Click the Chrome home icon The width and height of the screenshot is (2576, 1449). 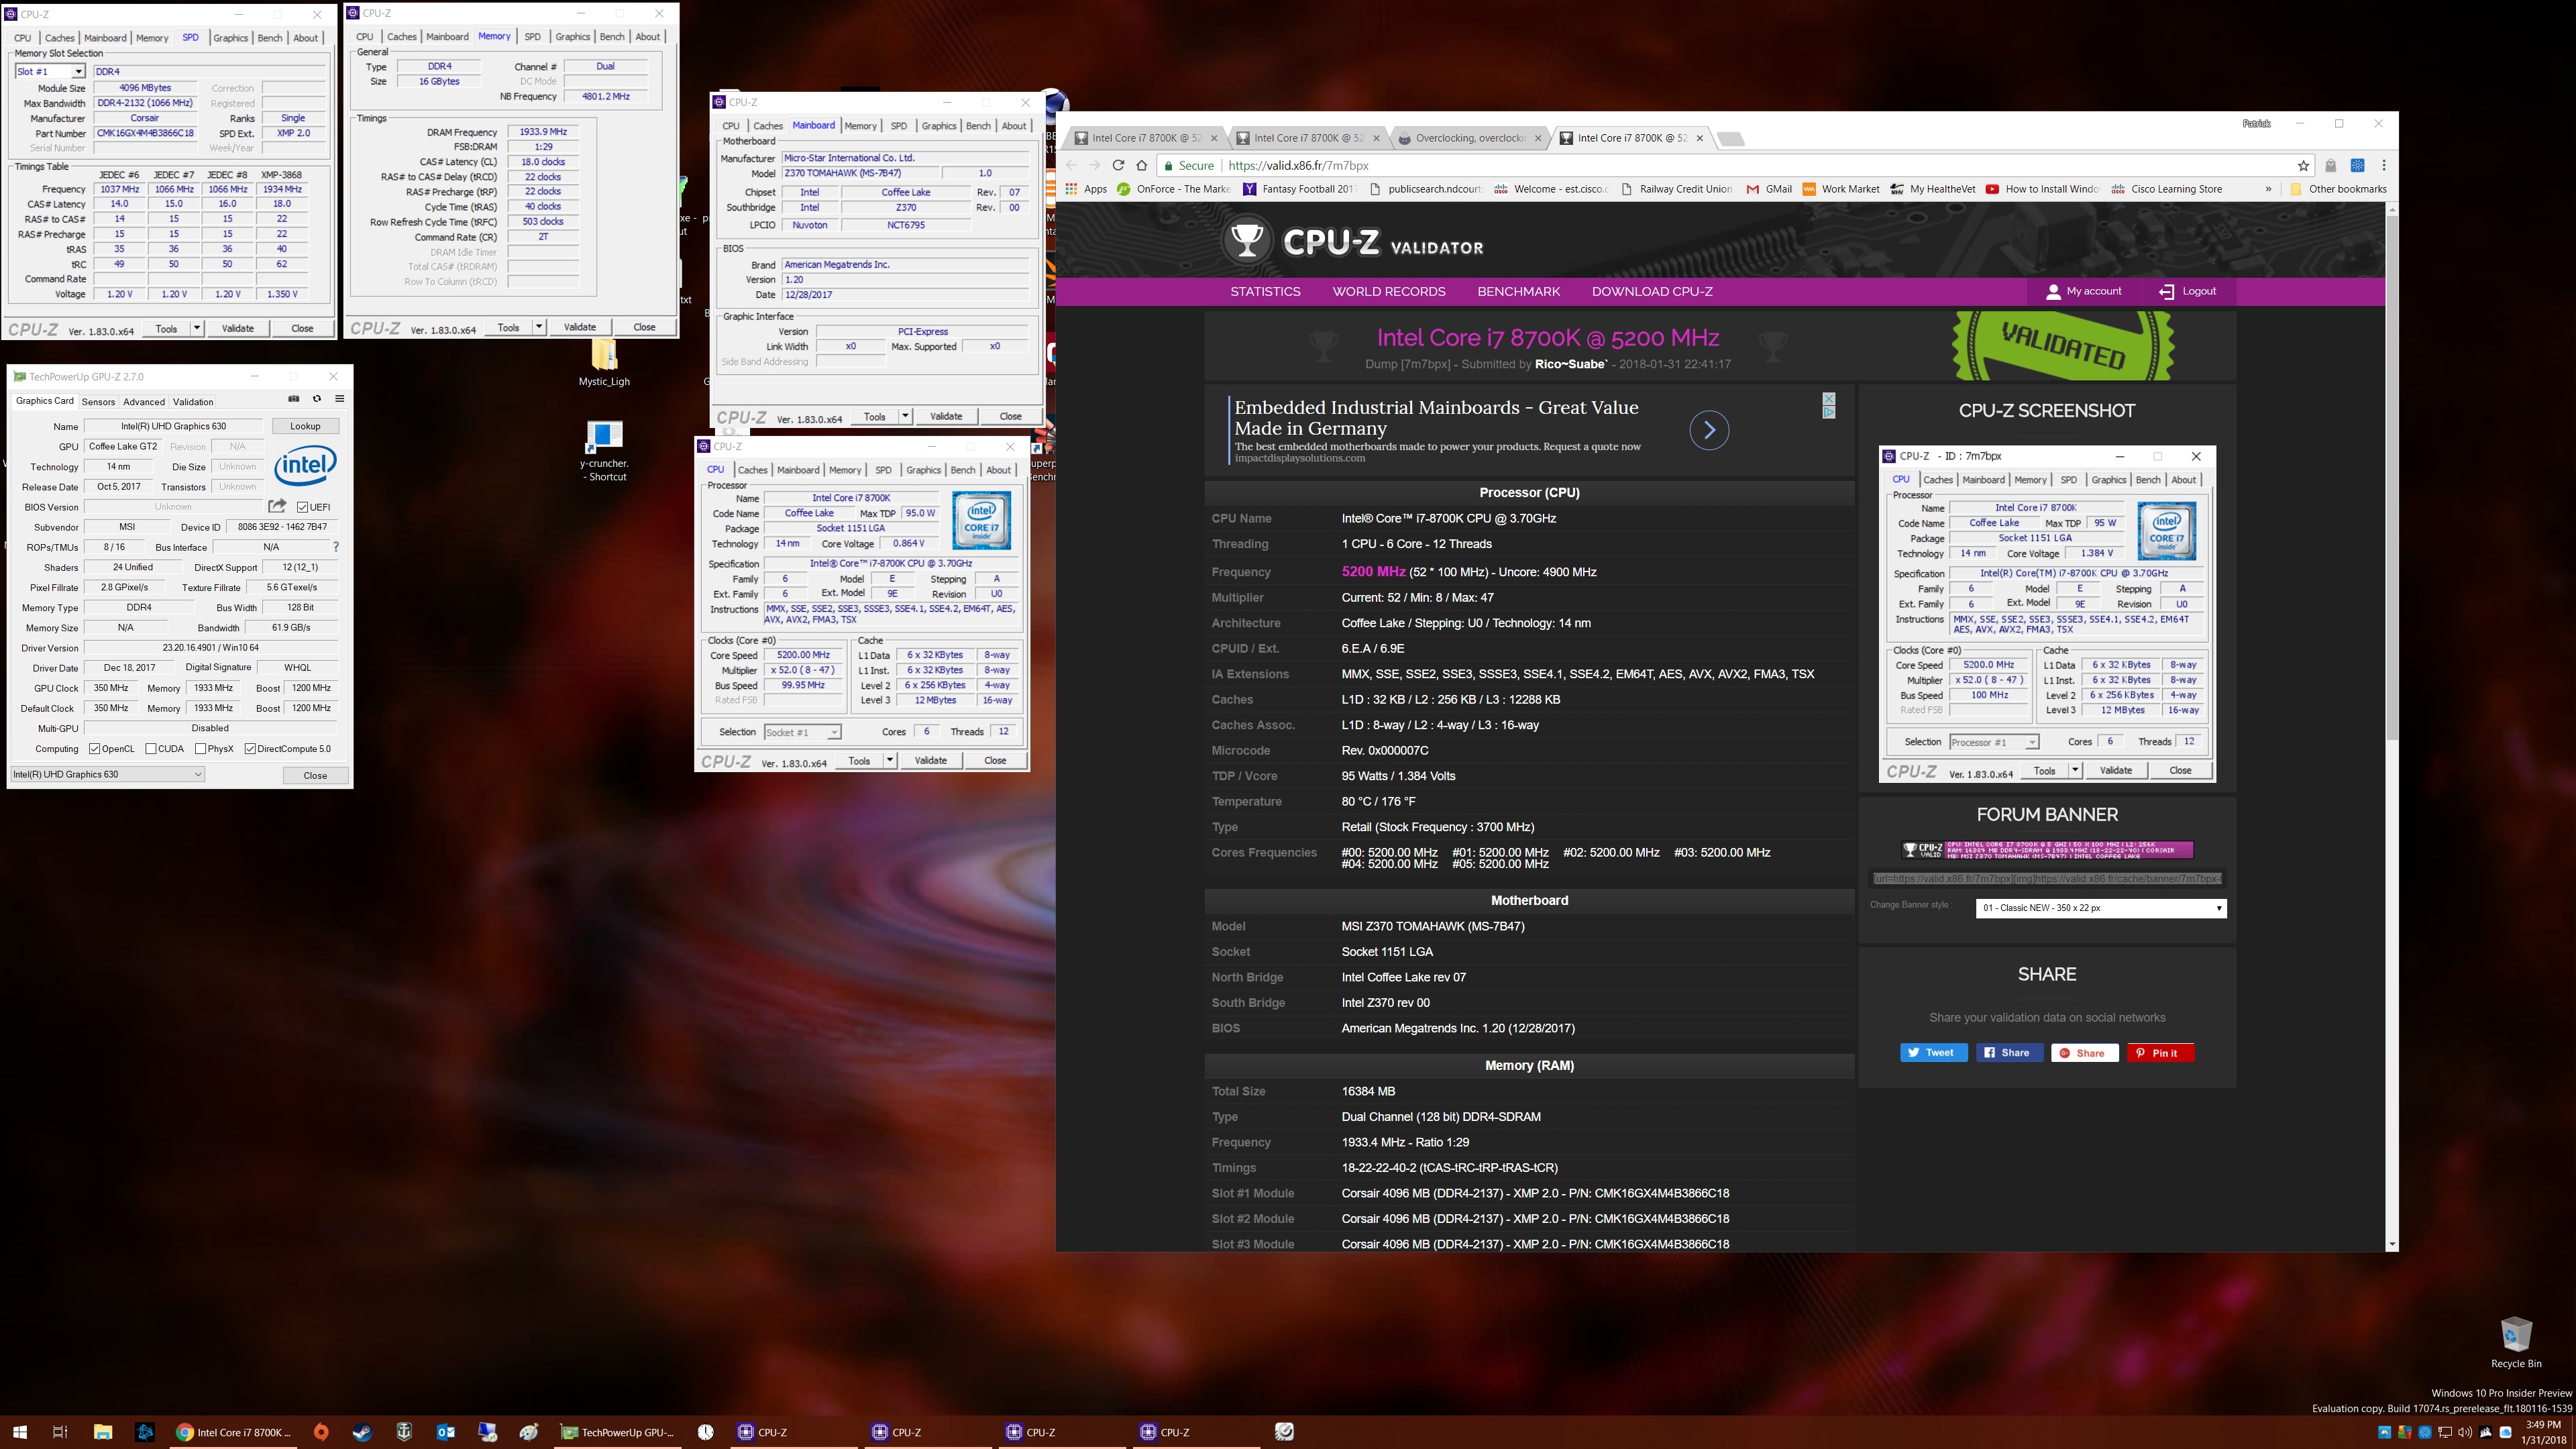[x=1142, y=165]
